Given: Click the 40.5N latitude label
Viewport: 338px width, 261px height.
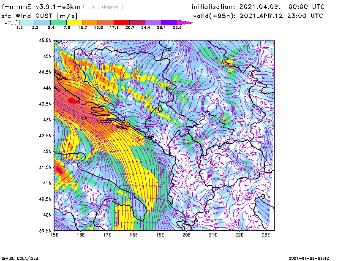Looking at the screenshot, I should (45, 199).
